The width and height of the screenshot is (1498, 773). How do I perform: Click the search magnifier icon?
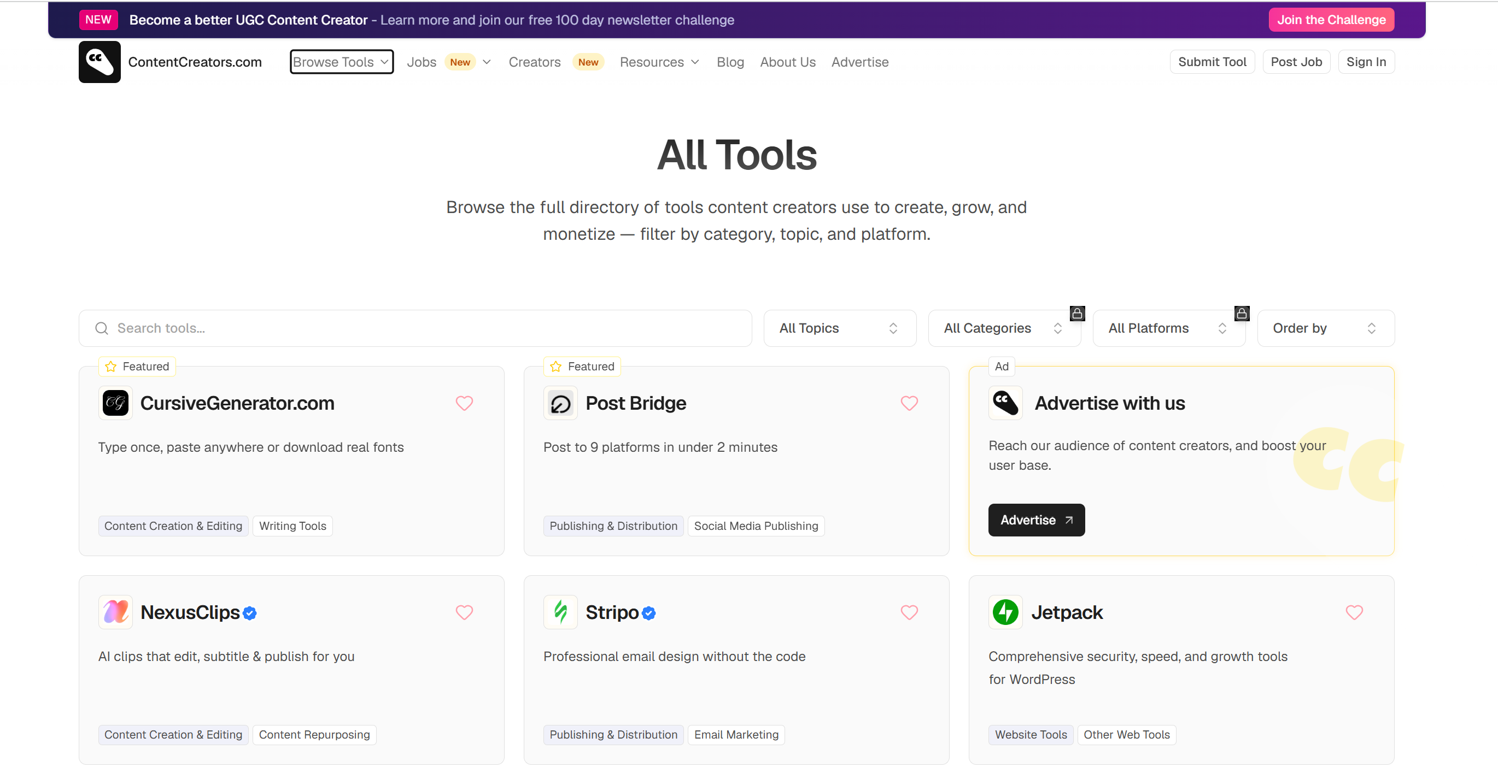(102, 328)
